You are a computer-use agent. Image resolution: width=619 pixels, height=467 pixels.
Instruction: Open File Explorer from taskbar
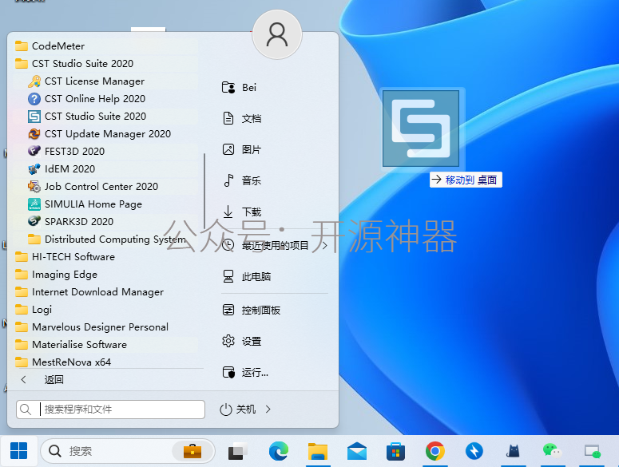[318, 451]
